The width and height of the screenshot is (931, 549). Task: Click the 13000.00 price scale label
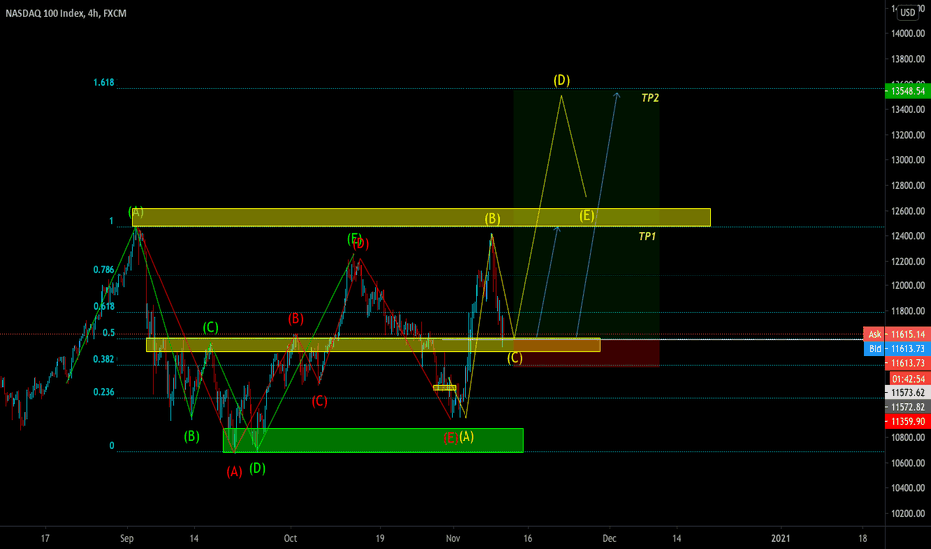pos(908,160)
